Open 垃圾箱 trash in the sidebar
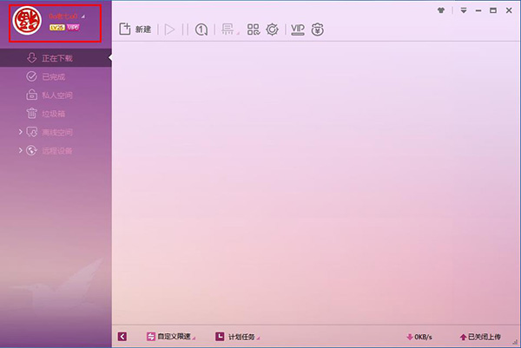 point(51,114)
